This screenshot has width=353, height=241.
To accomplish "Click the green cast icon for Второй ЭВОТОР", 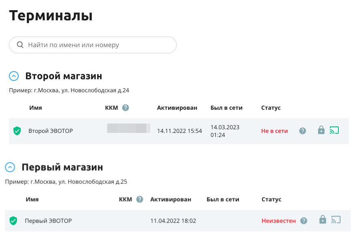I will tap(334, 130).
